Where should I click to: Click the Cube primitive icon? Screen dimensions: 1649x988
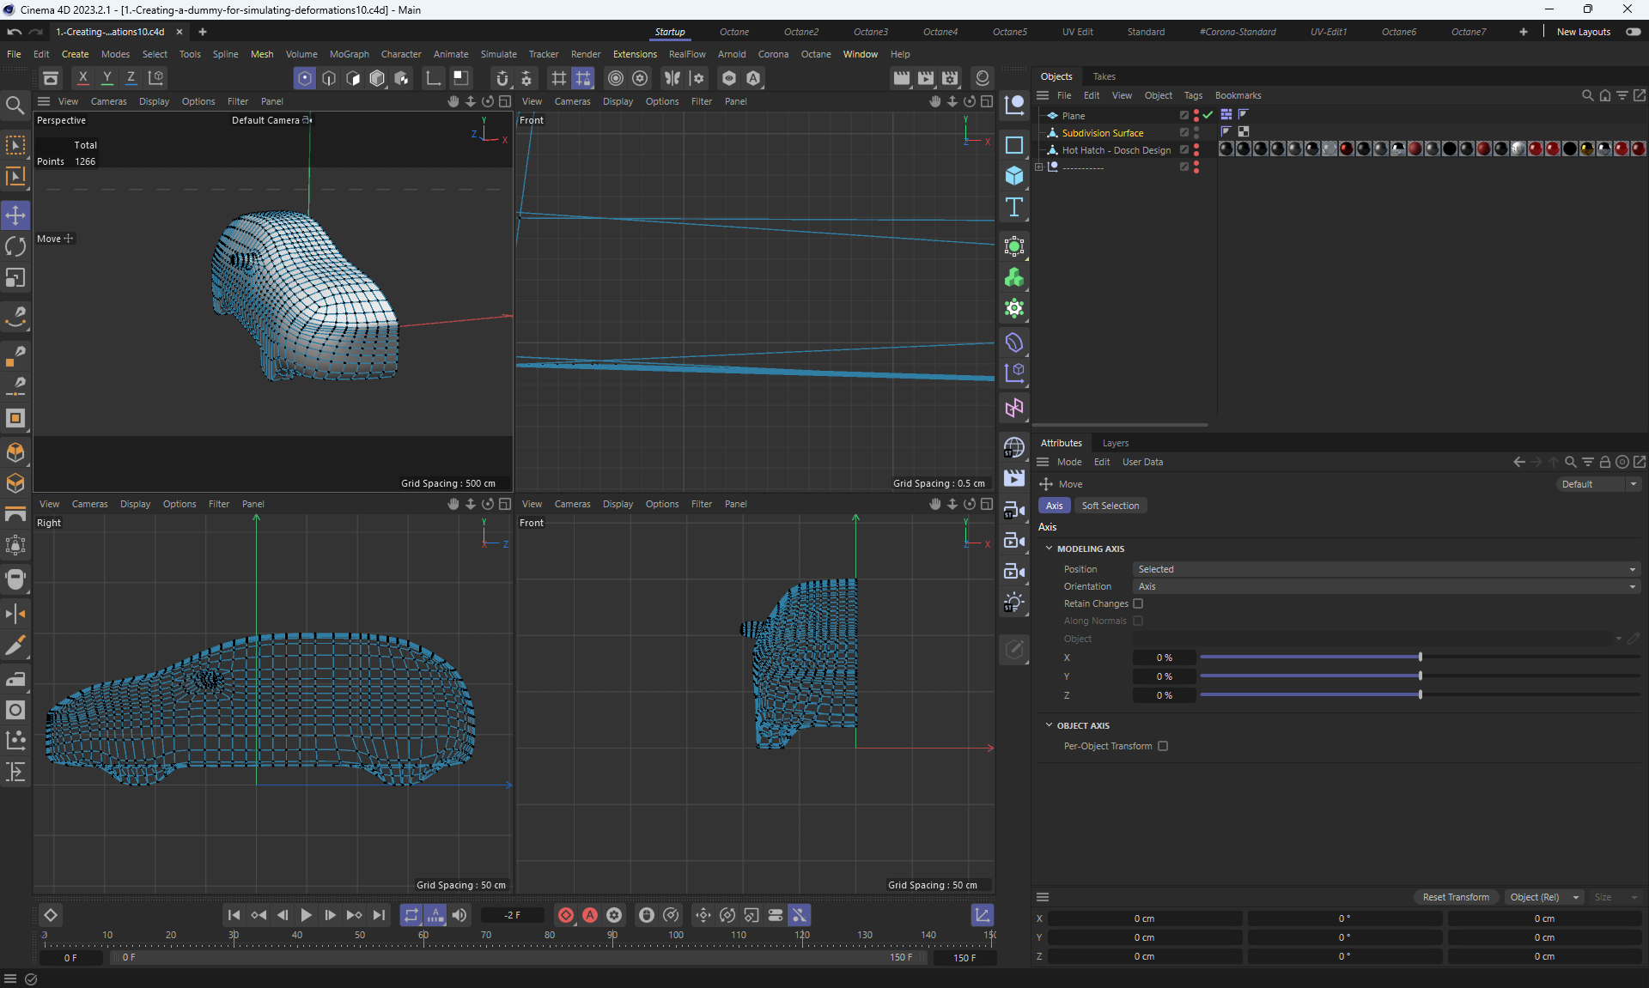(1014, 176)
